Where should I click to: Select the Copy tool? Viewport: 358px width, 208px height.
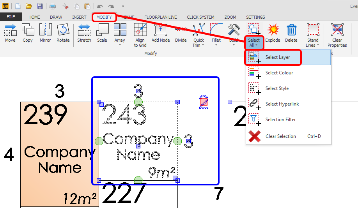(x=28, y=33)
